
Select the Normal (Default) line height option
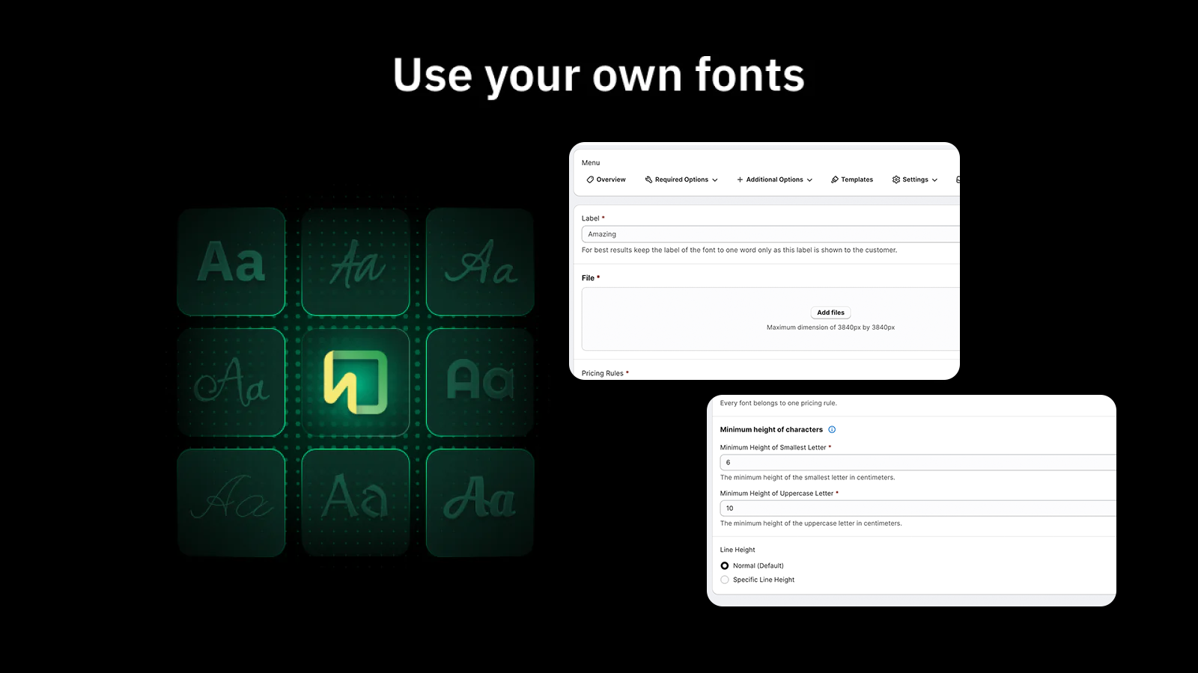(x=725, y=566)
